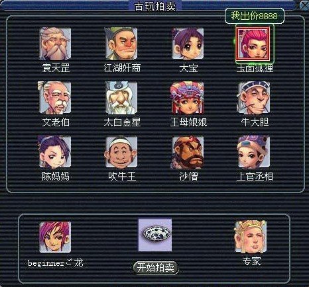The height and width of the screenshot is (287, 309).
Task: Pick the 吹牛王 portrait
Action: pos(121,152)
